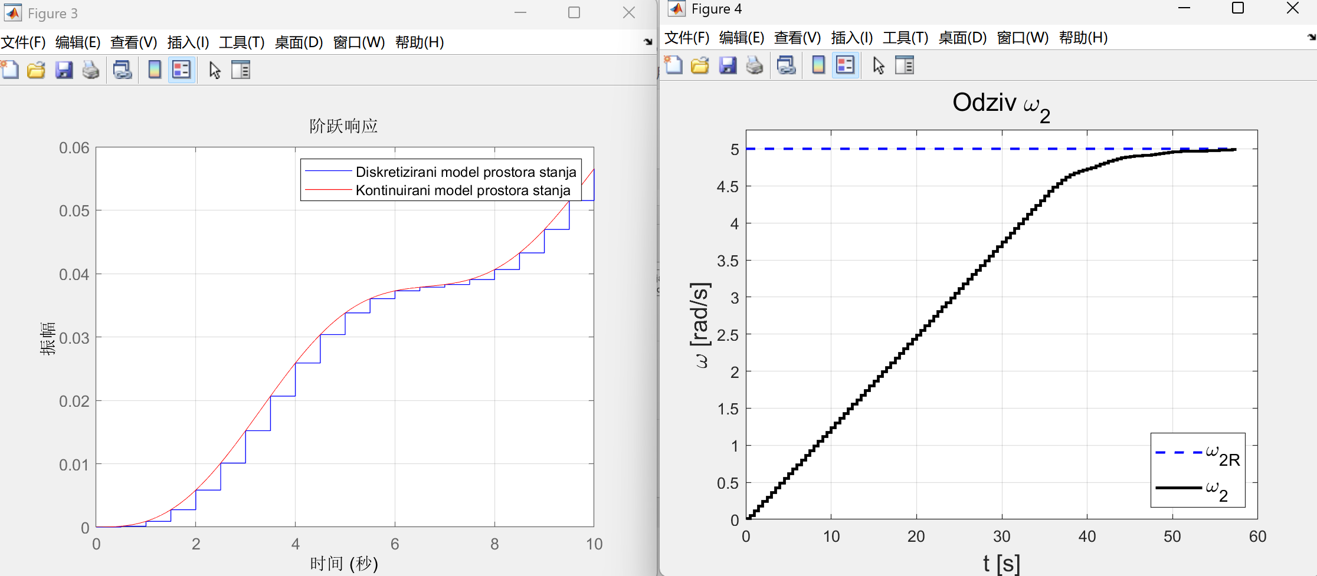Create a new figure from Figure 3 toolbar
Viewport: 1317px width, 576px height.
click(9, 70)
